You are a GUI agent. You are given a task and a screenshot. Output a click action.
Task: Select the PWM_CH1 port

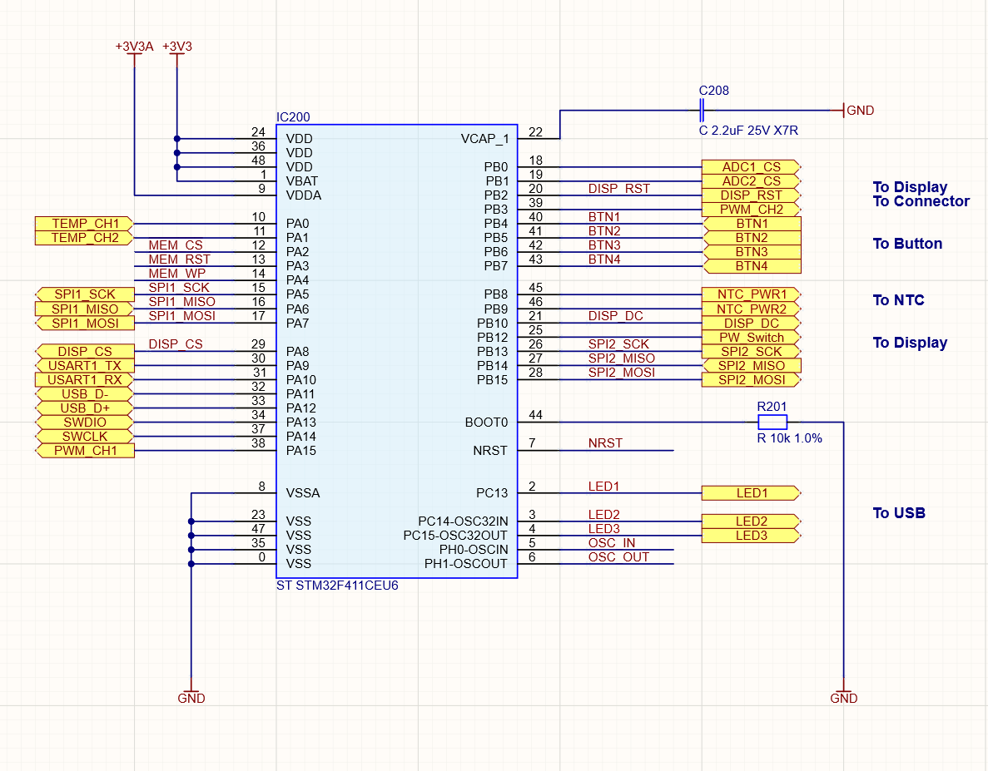click(84, 451)
